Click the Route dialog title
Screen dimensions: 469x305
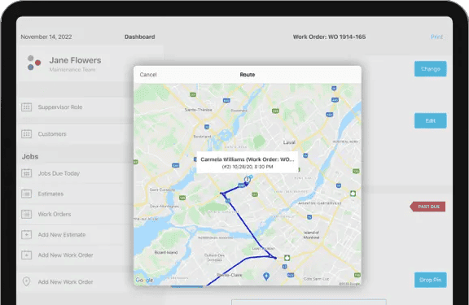click(248, 75)
